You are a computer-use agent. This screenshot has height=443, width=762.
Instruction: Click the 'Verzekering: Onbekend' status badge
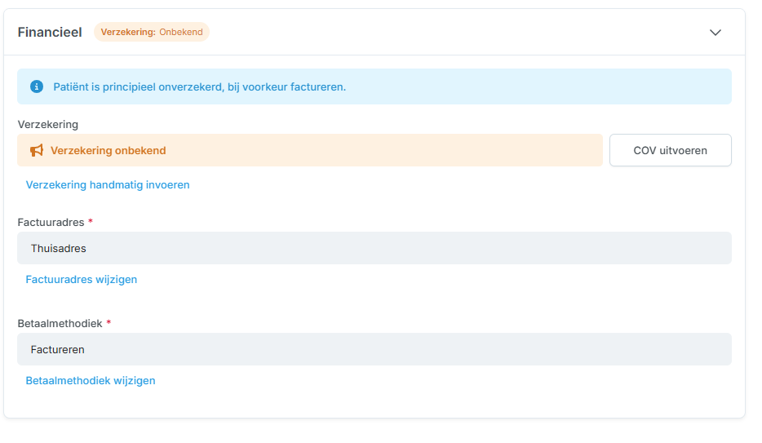click(152, 33)
